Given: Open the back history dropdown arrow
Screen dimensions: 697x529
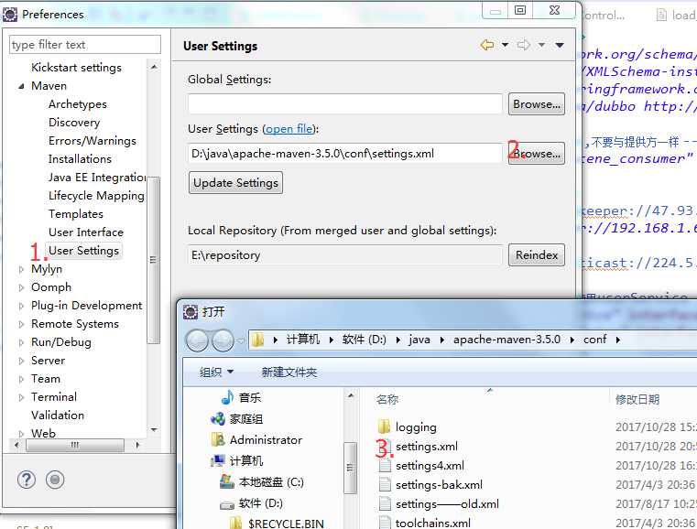Looking at the screenshot, I should point(505,45).
